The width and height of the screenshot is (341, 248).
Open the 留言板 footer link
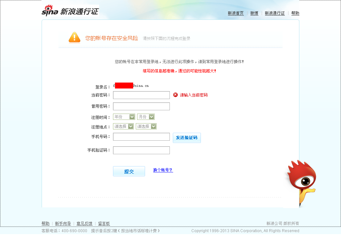tap(104, 224)
